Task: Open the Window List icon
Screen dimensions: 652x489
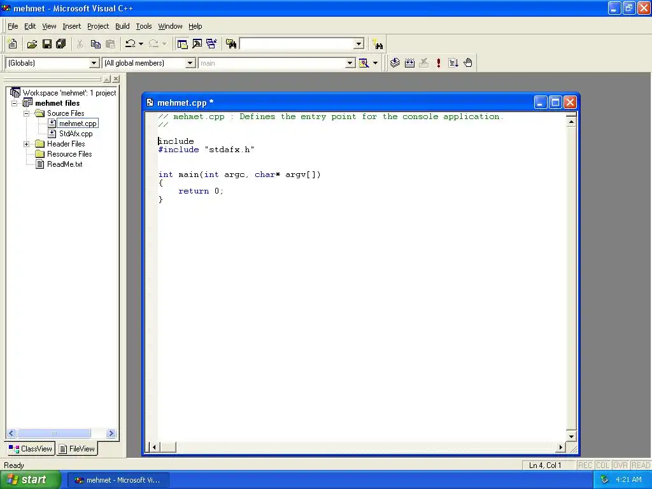Action: 211,44
